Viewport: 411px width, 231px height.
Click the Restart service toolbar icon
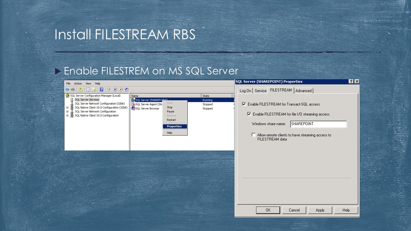(127, 90)
